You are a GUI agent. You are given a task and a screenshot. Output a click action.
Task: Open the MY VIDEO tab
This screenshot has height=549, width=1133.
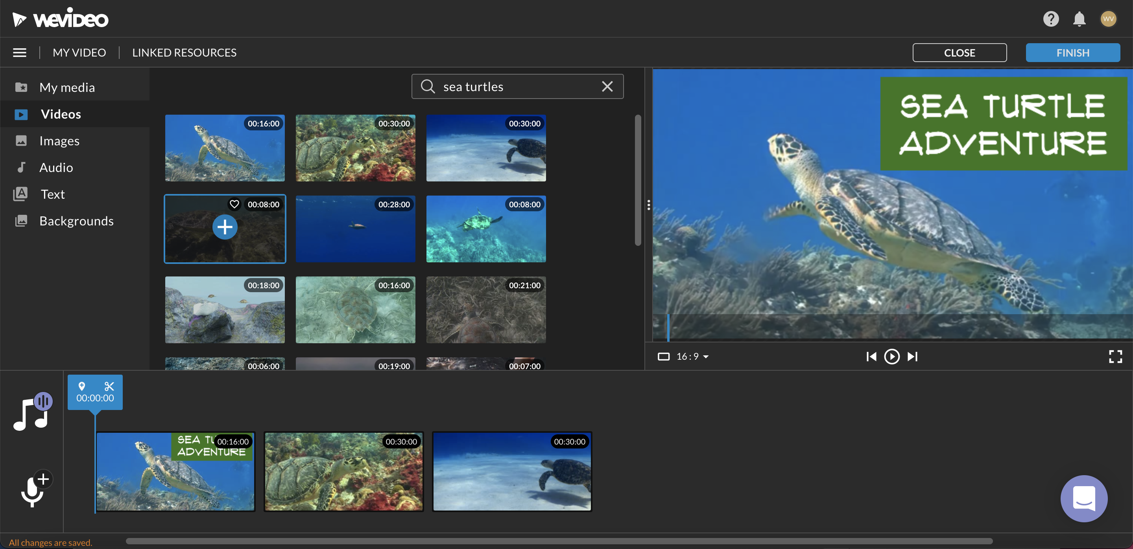(x=79, y=52)
